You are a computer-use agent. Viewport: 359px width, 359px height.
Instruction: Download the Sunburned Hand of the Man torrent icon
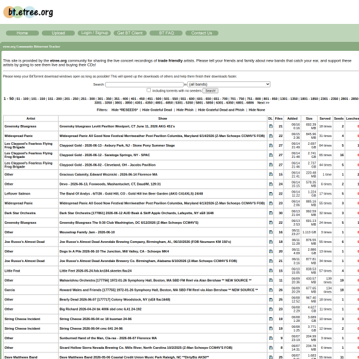tap(271, 338)
